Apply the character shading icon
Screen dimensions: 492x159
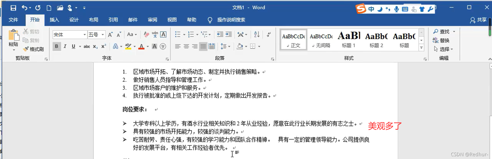click(155, 46)
